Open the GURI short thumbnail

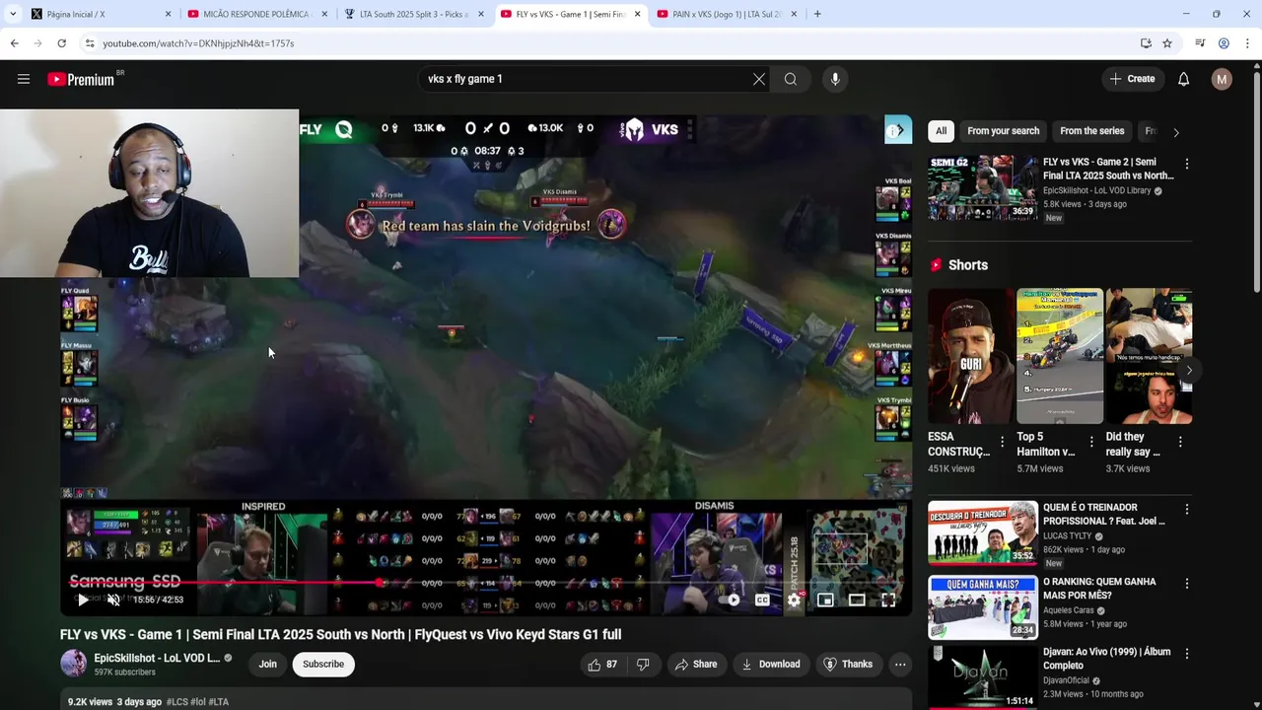click(970, 356)
